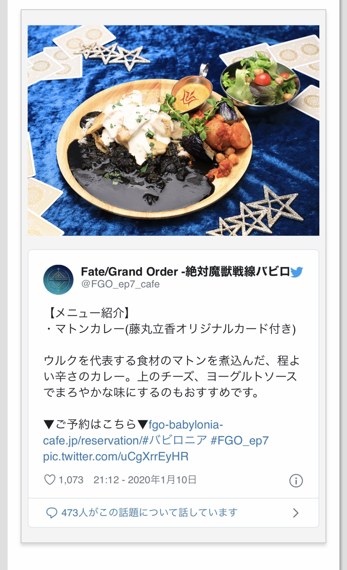The height and width of the screenshot is (570, 347).
Task: View the 473人がこの話題 conversation link
Action: click(x=150, y=512)
